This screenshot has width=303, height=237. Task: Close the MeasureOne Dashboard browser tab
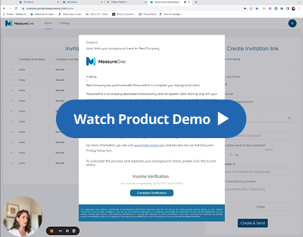point(189,2)
